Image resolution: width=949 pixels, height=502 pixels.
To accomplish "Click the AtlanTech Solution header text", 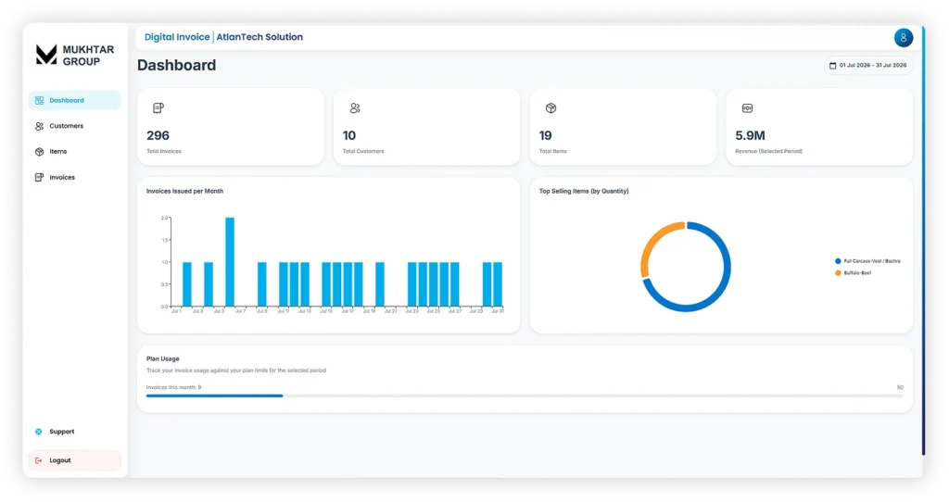I will click(259, 37).
